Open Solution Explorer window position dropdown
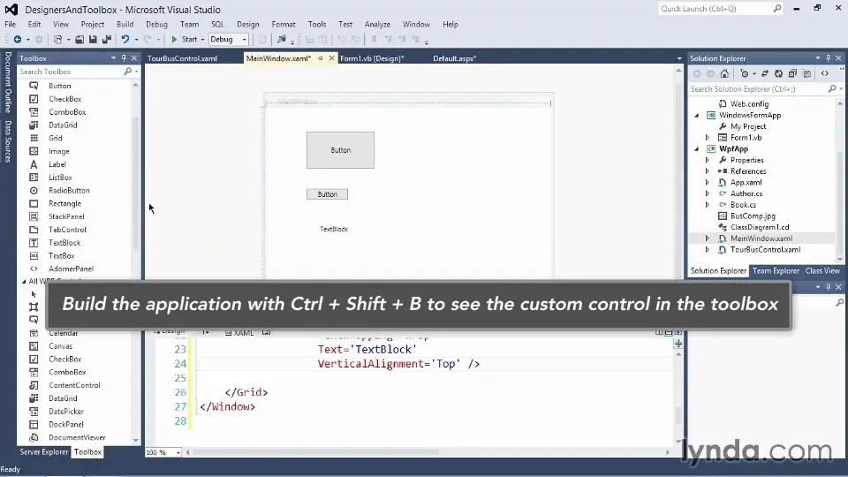Viewport: 848px width, 477px height. [818, 58]
